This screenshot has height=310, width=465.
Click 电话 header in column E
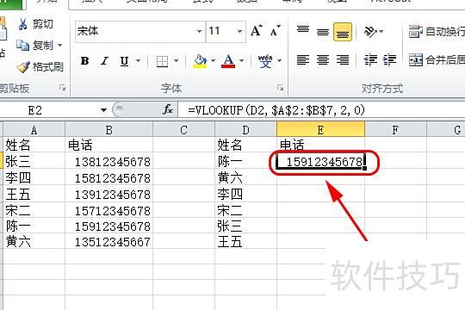click(x=320, y=145)
